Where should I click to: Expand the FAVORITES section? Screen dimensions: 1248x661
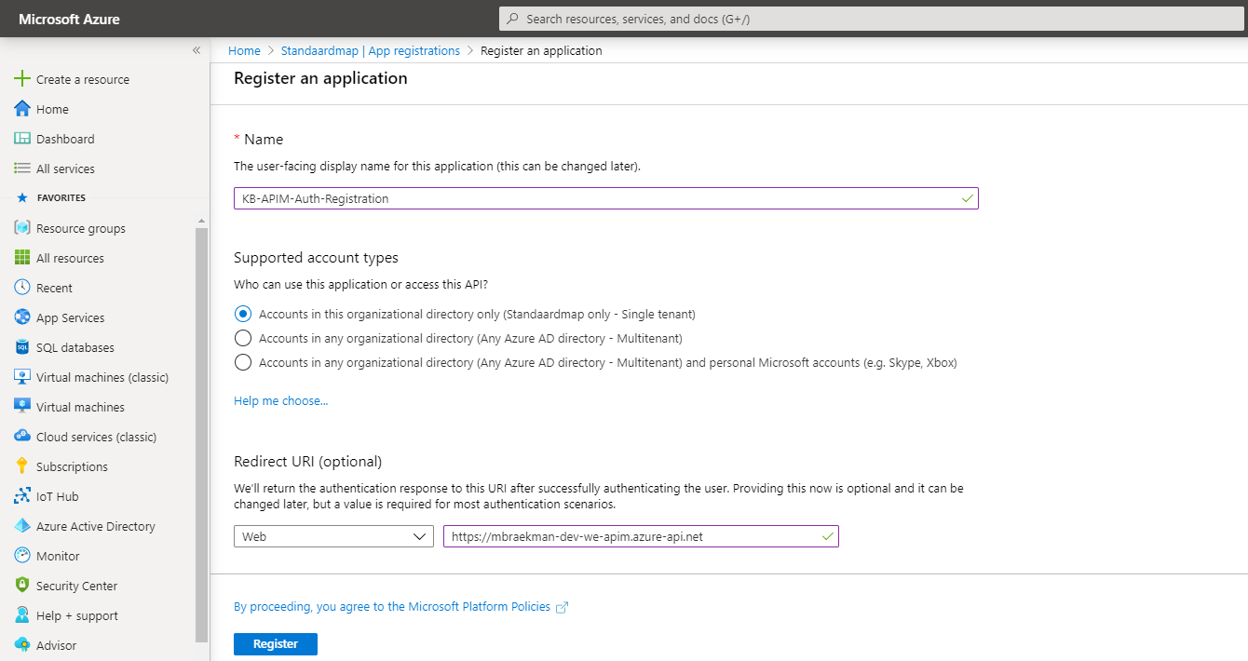pyautogui.click(x=60, y=196)
